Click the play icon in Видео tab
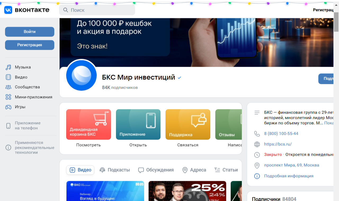Screen dimensions: 339x201 pyautogui.click(x=72, y=170)
